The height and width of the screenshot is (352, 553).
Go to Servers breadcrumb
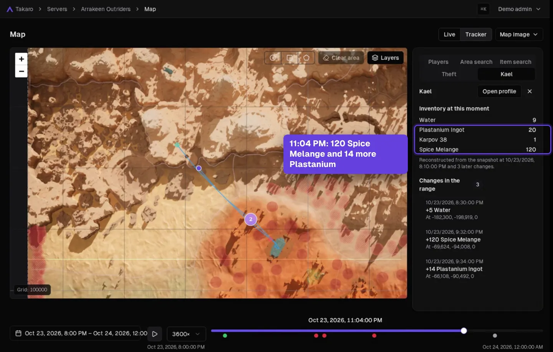[57, 9]
